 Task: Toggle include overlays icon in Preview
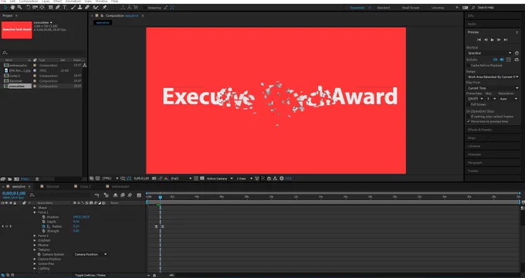(509, 59)
